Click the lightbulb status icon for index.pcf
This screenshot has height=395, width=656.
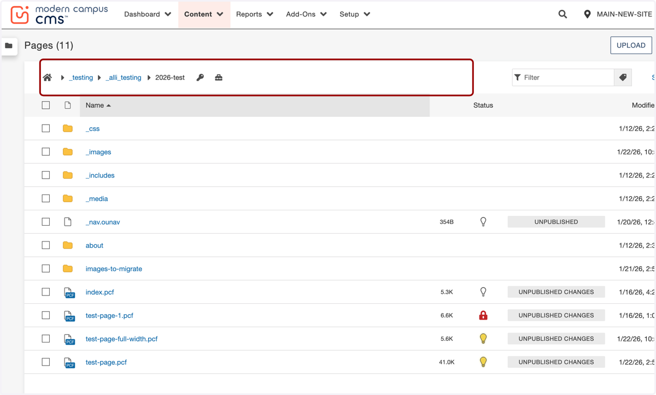click(483, 292)
